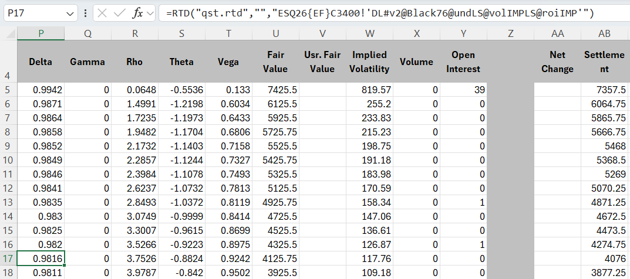This screenshot has height=279, width=630.
Task: Select column AA header
Action: pos(558,33)
